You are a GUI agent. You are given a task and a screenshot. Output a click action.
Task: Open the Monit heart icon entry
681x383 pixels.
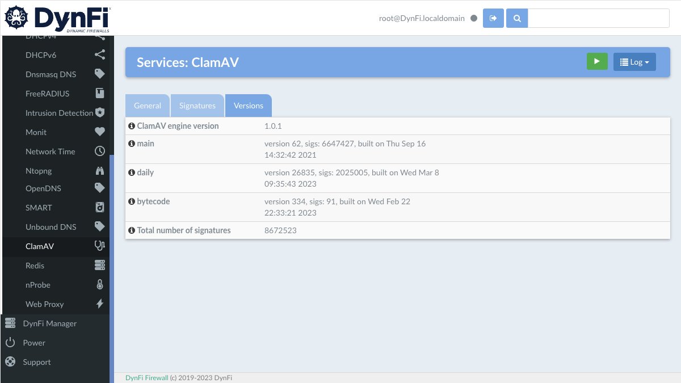[x=36, y=132]
